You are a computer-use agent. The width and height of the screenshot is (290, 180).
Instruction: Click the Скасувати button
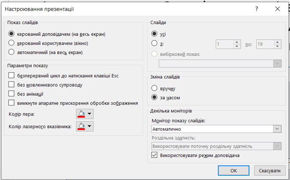[269, 170]
